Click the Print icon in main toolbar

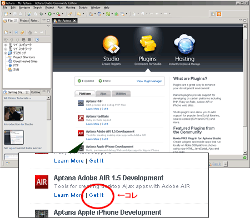point(21,14)
